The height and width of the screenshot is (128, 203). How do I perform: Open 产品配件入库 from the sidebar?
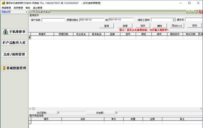click(x=14, y=43)
